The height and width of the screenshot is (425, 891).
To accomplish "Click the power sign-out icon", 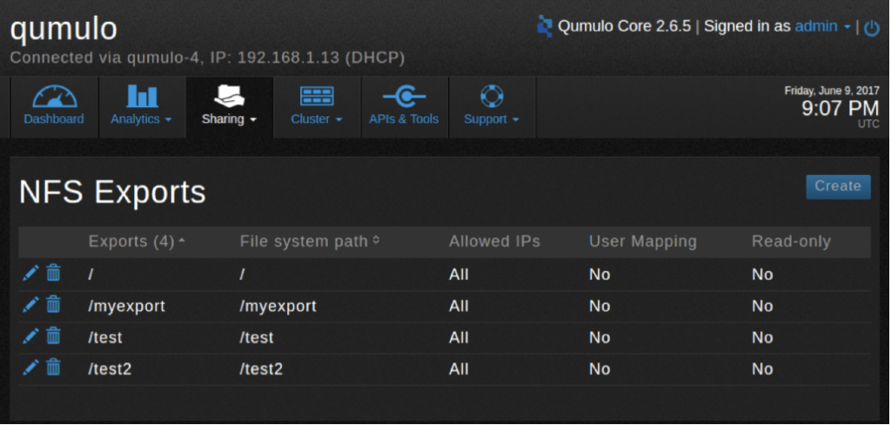I will point(871,27).
